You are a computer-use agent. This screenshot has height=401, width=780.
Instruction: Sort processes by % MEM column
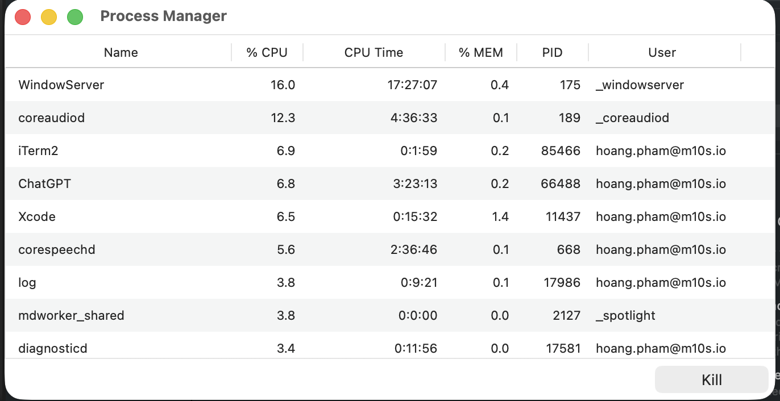pos(481,52)
